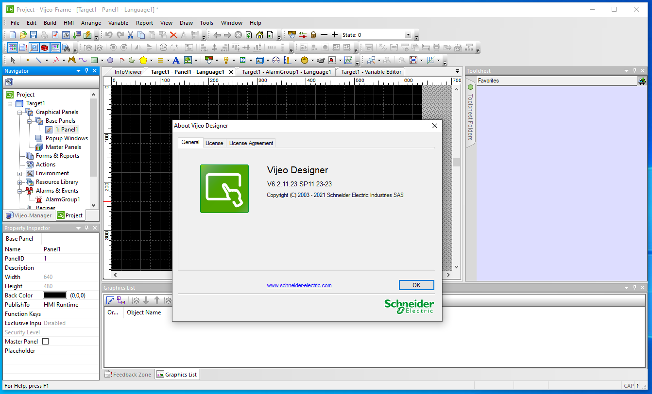Viewport: 652px width, 394px height.
Task: Switch to Target1 - Variable Editor tab
Action: (x=371, y=72)
